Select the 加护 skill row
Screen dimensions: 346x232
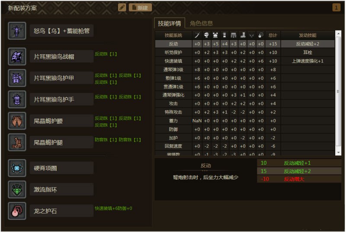click(x=245, y=138)
